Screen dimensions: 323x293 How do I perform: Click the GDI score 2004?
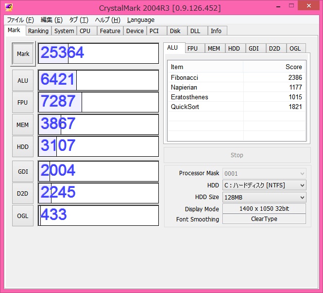pyautogui.click(x=58, y=170)
